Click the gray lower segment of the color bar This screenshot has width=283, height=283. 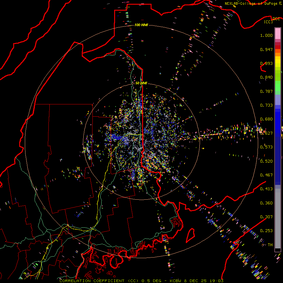coord(278,219)
